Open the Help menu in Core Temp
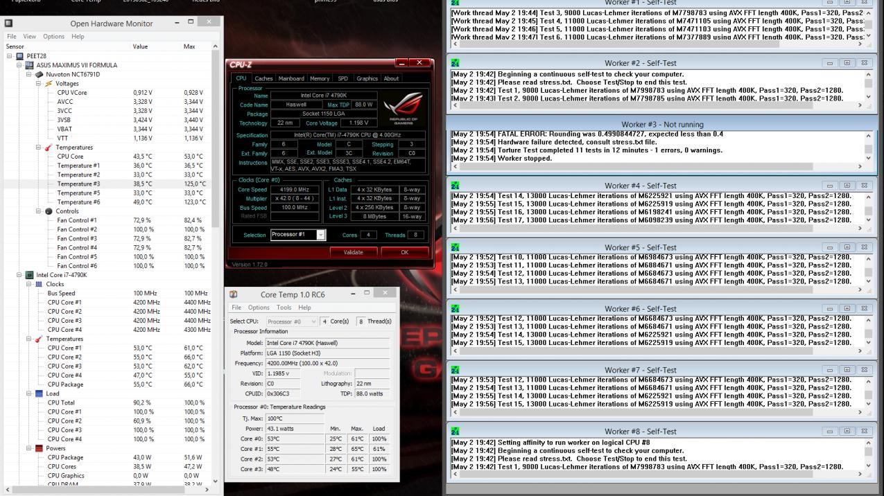This screenshot has height=496, width=884. point(304,308)
